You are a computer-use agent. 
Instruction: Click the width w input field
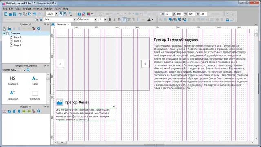coord(192,14)
